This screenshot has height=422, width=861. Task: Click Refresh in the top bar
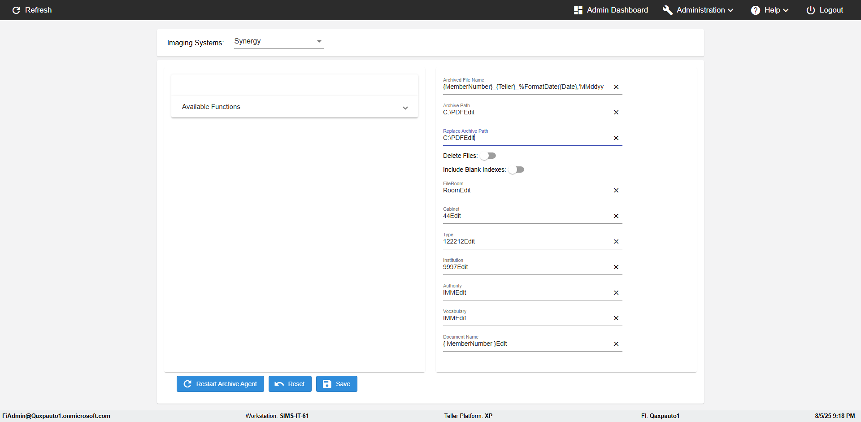[x=32, y=10]
